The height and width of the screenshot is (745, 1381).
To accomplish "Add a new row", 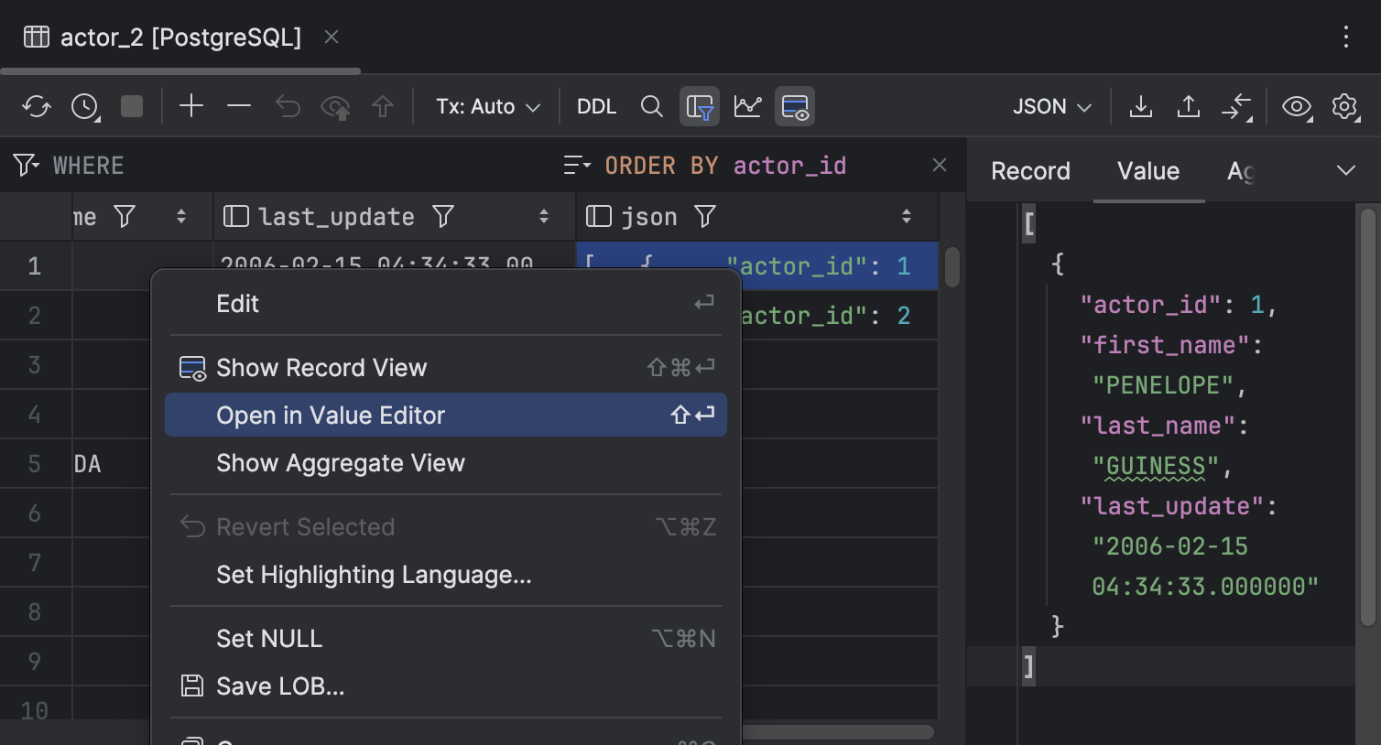I will tap(191, 106).
